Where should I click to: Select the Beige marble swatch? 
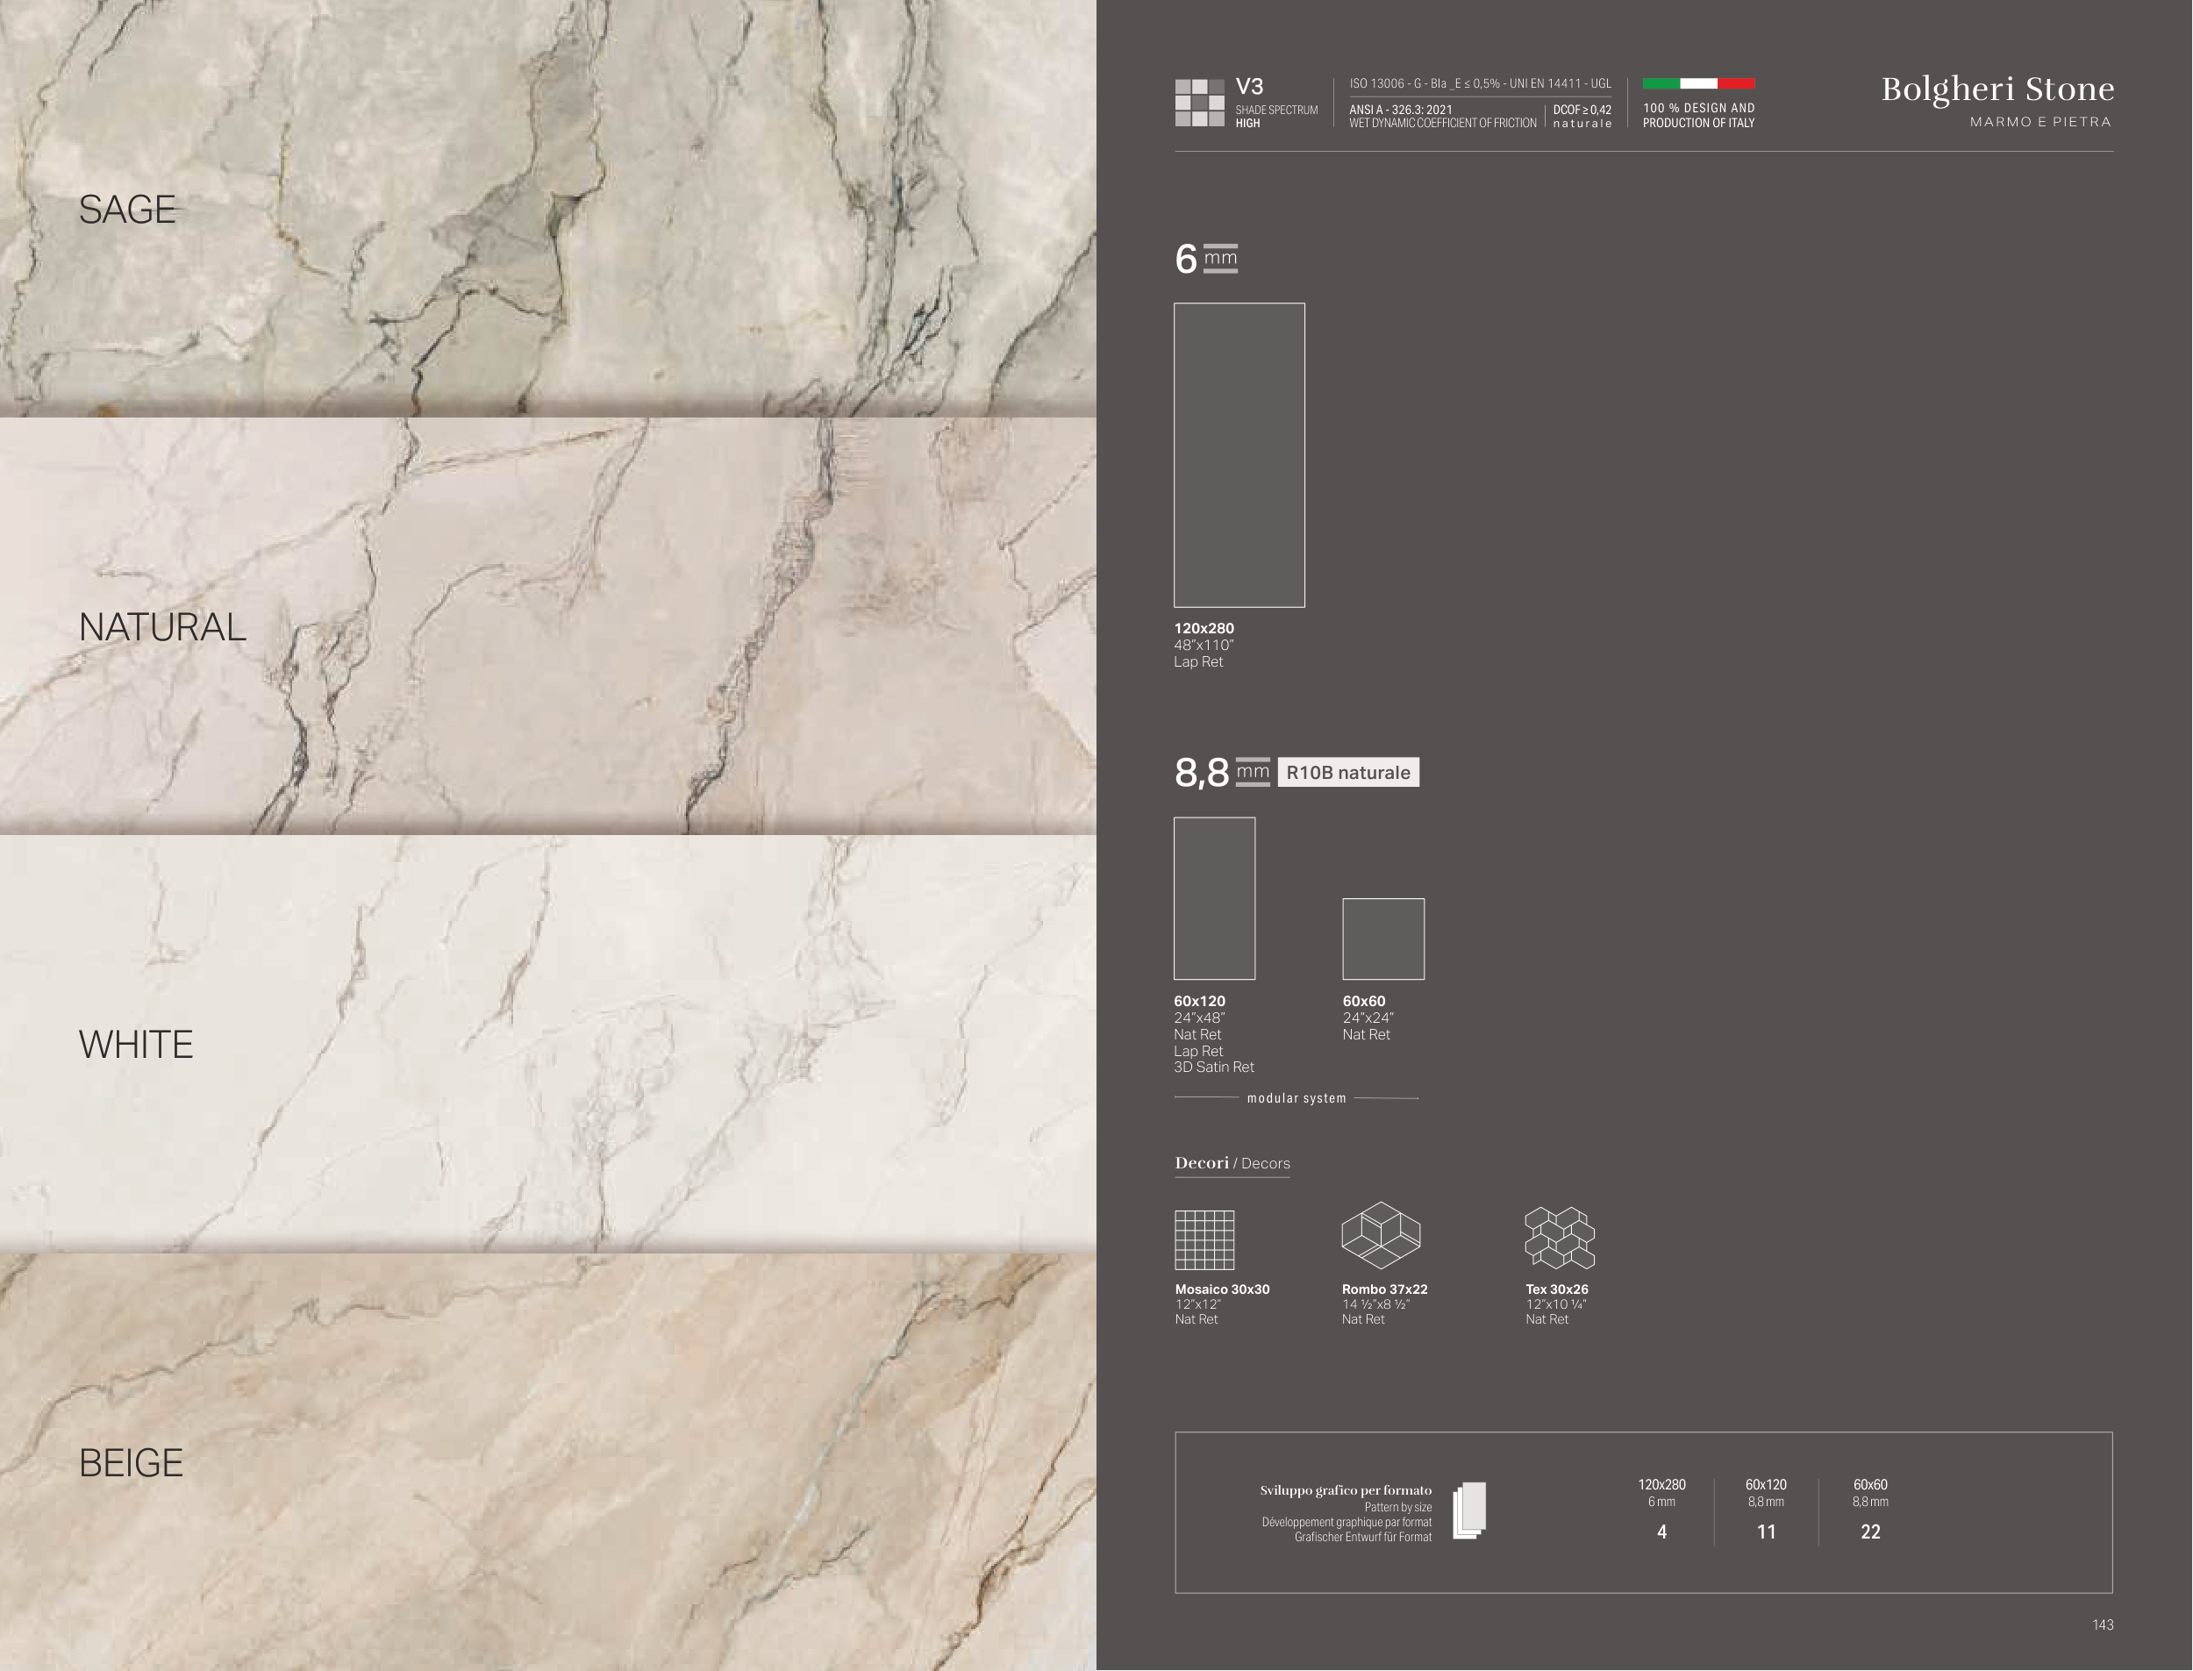(547, 1461)
